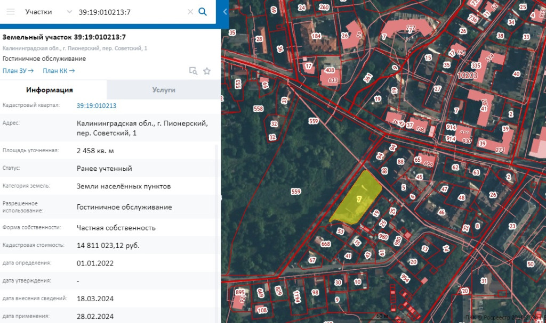Screen dimensions: 546x323
Task: Switch to the Услуги tab
Action: tap(164, 90)
